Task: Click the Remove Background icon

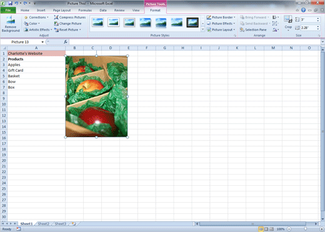Action: click(x=11, y=24)
